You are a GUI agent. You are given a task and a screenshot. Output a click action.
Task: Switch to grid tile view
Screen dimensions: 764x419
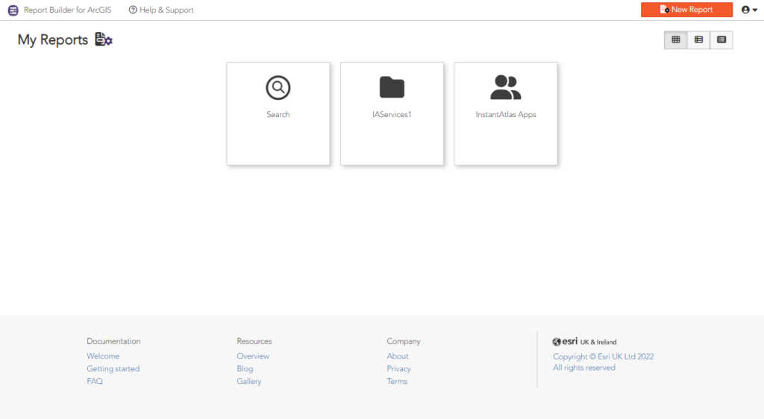[x=676, y=40]
